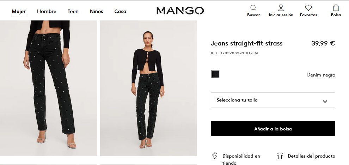Click Añadir a la bolsa button

click(273, 129)
